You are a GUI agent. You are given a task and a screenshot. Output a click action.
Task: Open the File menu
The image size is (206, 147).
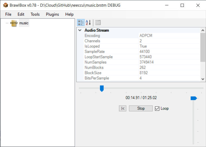click(x=8, y=14)
